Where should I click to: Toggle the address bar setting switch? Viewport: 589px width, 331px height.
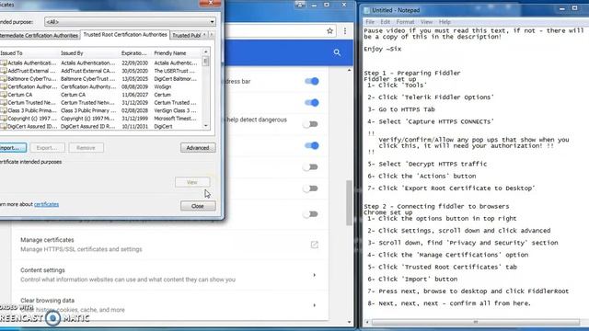[x=311, y=81]
